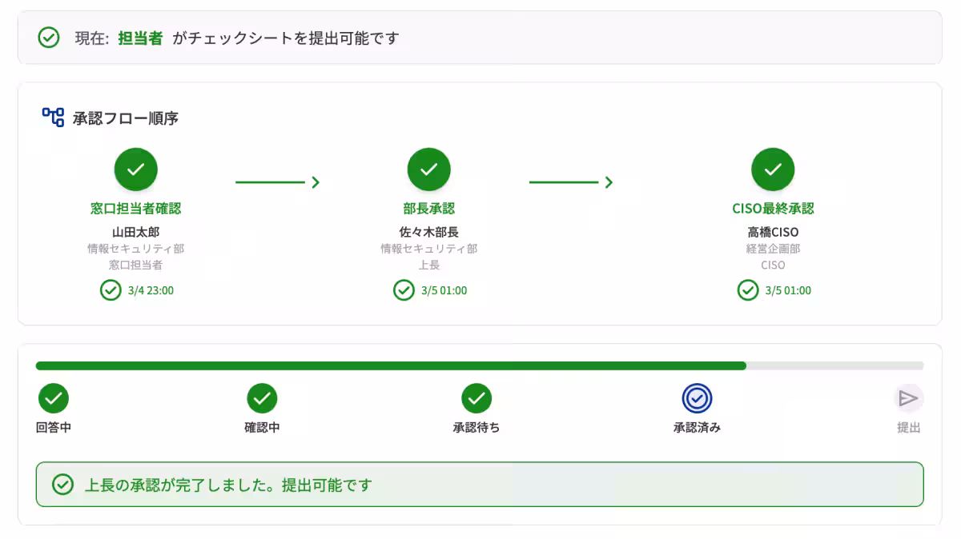
Task: Click the 3/5 01:00 timestamp under 高橋CISO
Action: pos(788,290)
